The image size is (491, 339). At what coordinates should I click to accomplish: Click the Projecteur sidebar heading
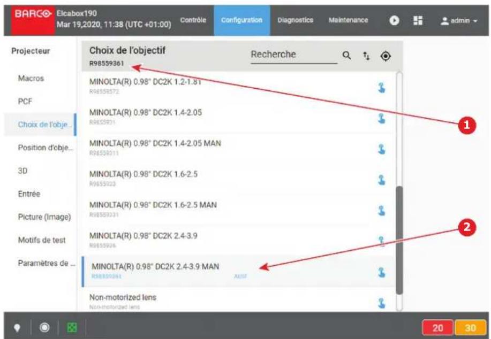pyautogui.click(x=31, y=51)
